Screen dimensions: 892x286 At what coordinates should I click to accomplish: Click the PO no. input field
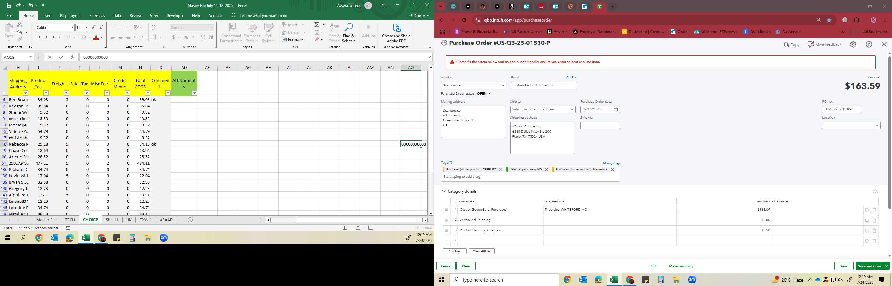pyautogui.click(x=841, y=109)
